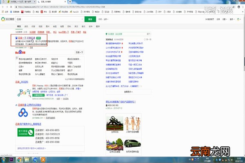Click the 百度一下 button beside the Baidu logo
This screenshot has height=163, width=245.
(x=79, y=52)
